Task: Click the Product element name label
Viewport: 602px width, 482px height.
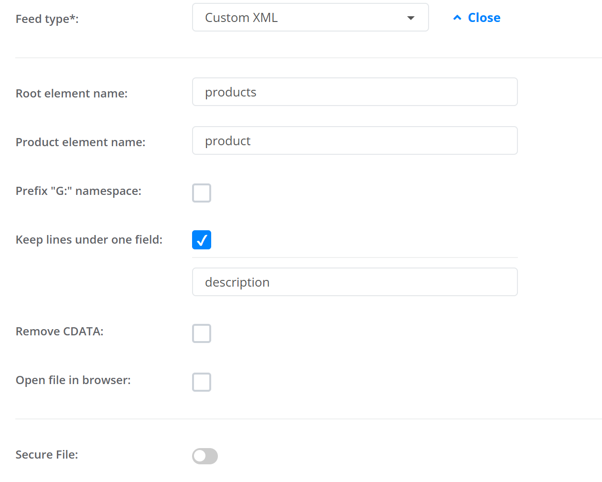Action: click(80, 142)
